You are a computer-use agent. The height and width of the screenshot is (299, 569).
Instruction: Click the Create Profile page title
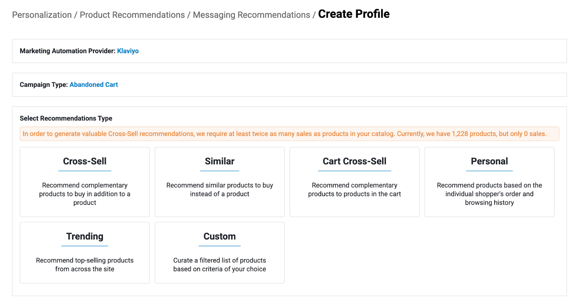tap(353, 14)
